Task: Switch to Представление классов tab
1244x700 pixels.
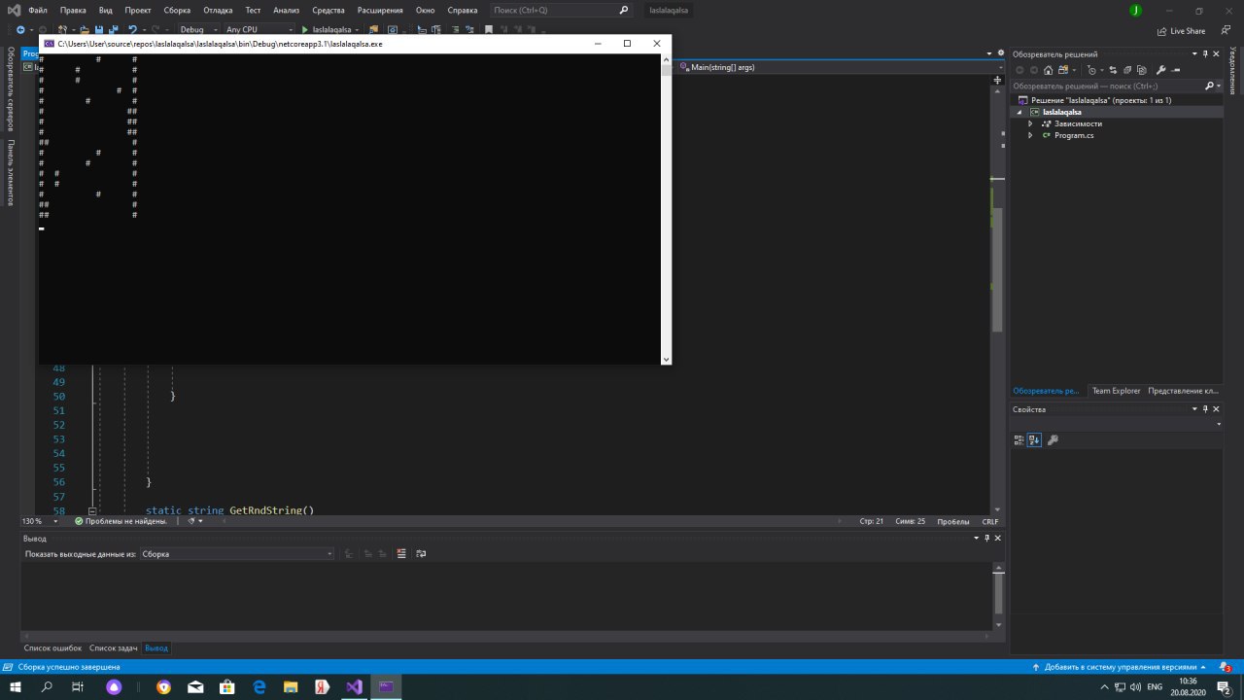Action: tap(1183, 391)
